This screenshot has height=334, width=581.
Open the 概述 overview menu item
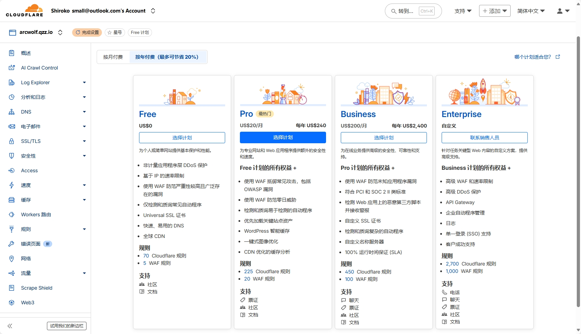[x=26, y=53]
